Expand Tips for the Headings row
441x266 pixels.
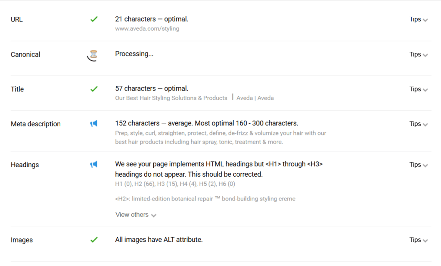[419, 165]
